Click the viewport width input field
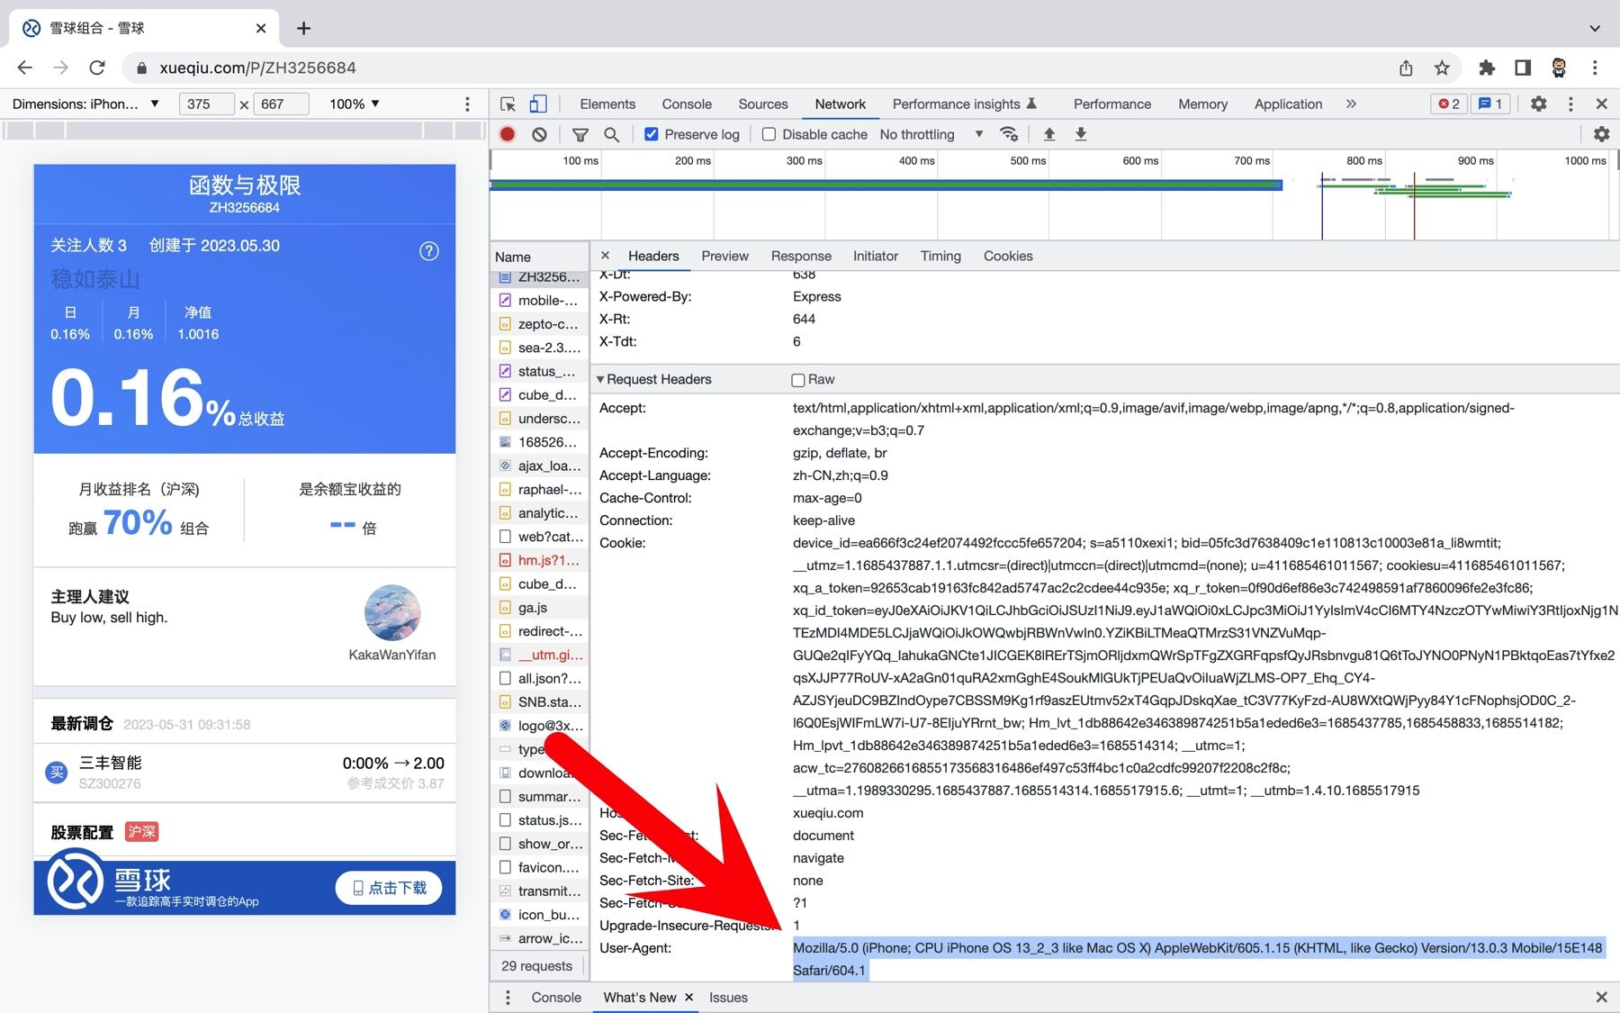Image resolution: width=1620 pixels, height=1013 pixels. [206, 104]
